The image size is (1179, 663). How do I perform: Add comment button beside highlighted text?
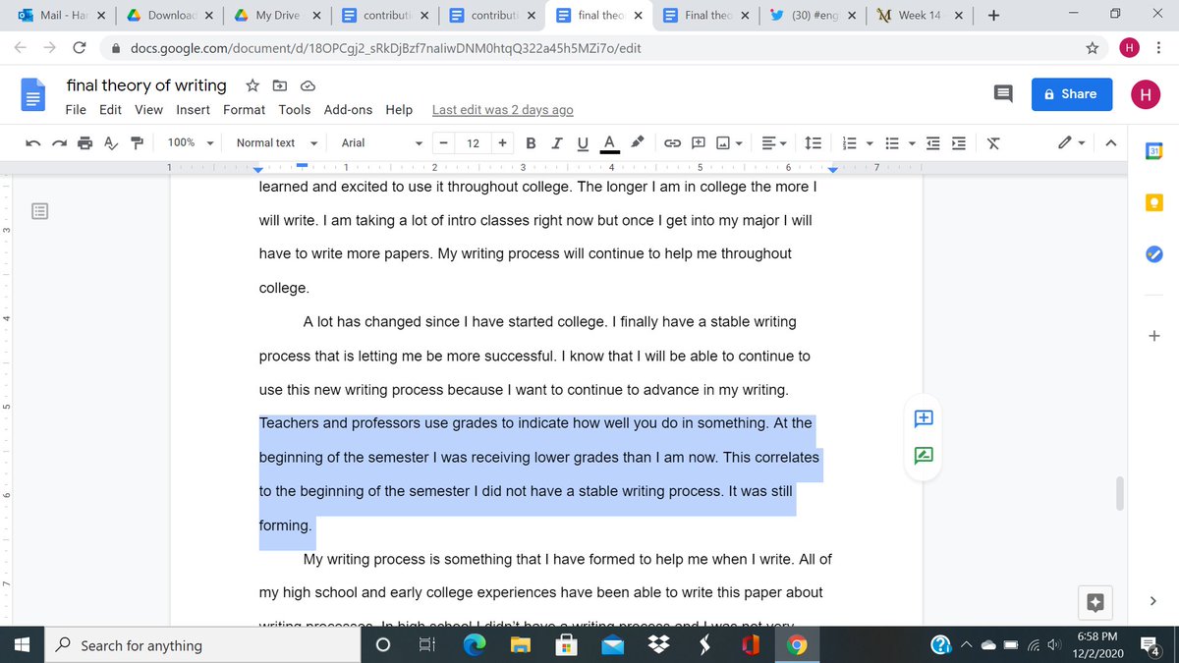tap(924, 418)
